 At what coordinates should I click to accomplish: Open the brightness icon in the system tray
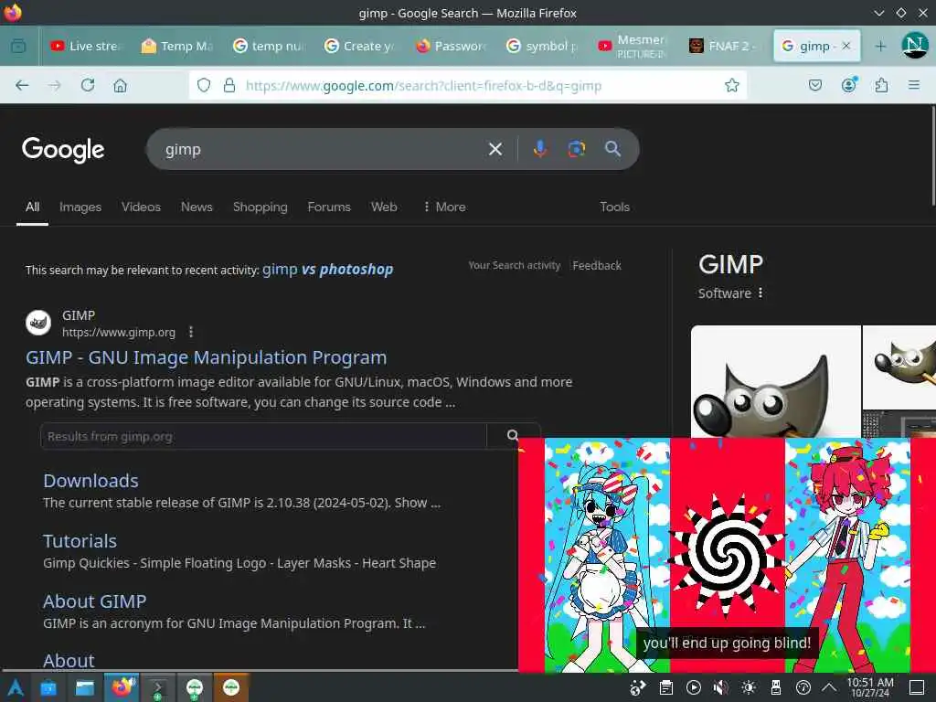point(748,687)
